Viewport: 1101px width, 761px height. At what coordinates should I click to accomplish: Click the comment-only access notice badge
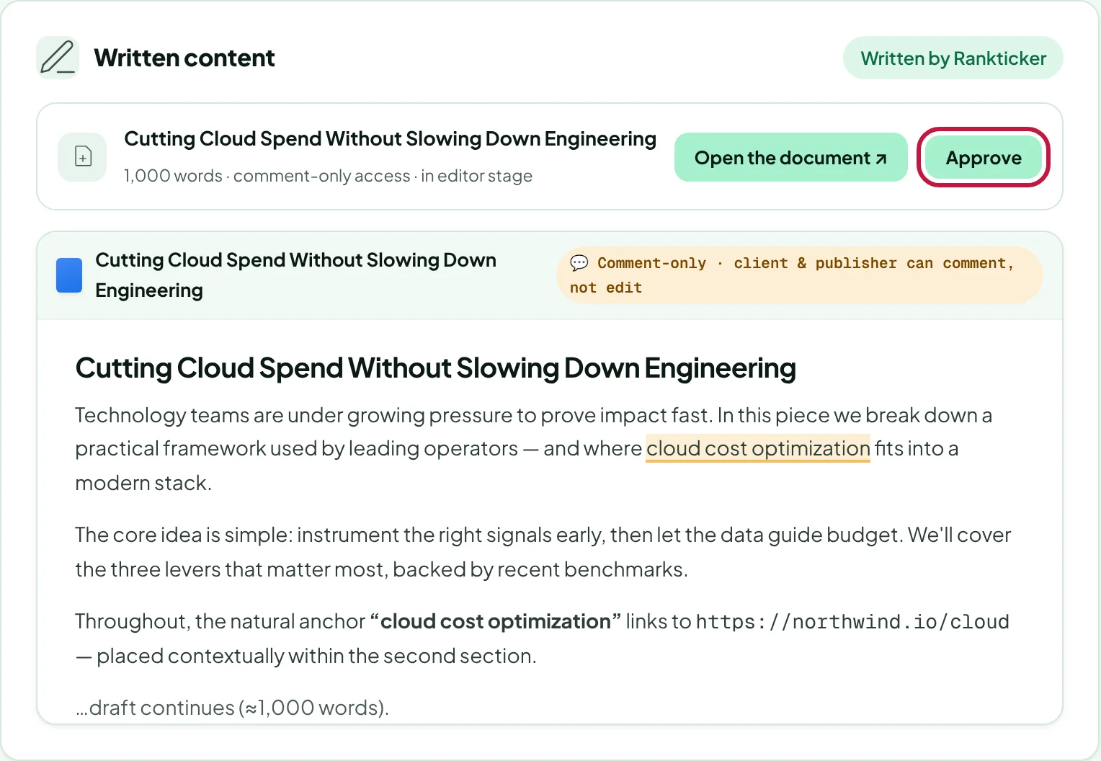(800, 275)
